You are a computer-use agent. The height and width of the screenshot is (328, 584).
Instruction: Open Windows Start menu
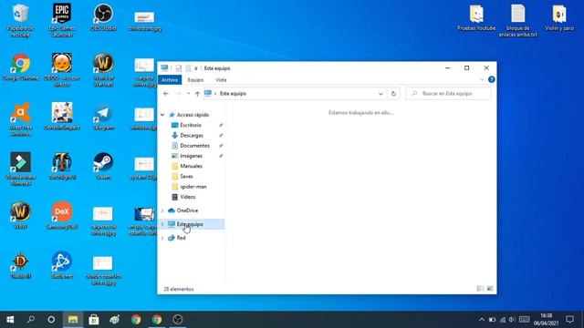[x=10, y=320]
